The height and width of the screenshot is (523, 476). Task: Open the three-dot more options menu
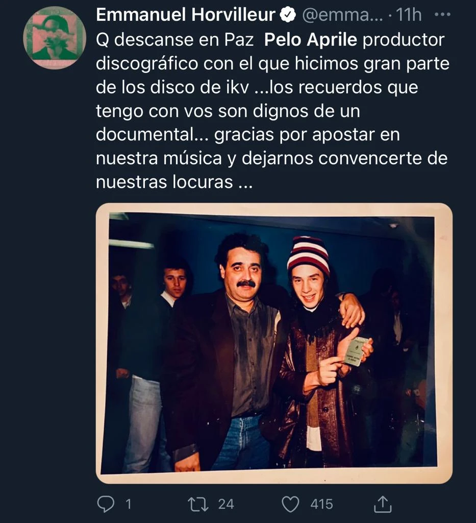point(443,15)
